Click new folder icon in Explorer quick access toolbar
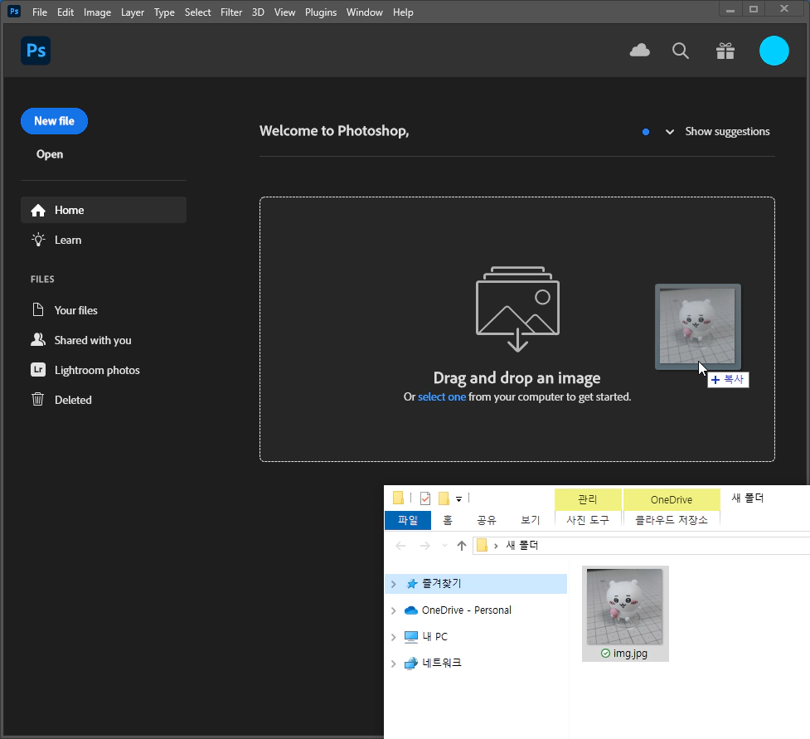 pos(444,498)
